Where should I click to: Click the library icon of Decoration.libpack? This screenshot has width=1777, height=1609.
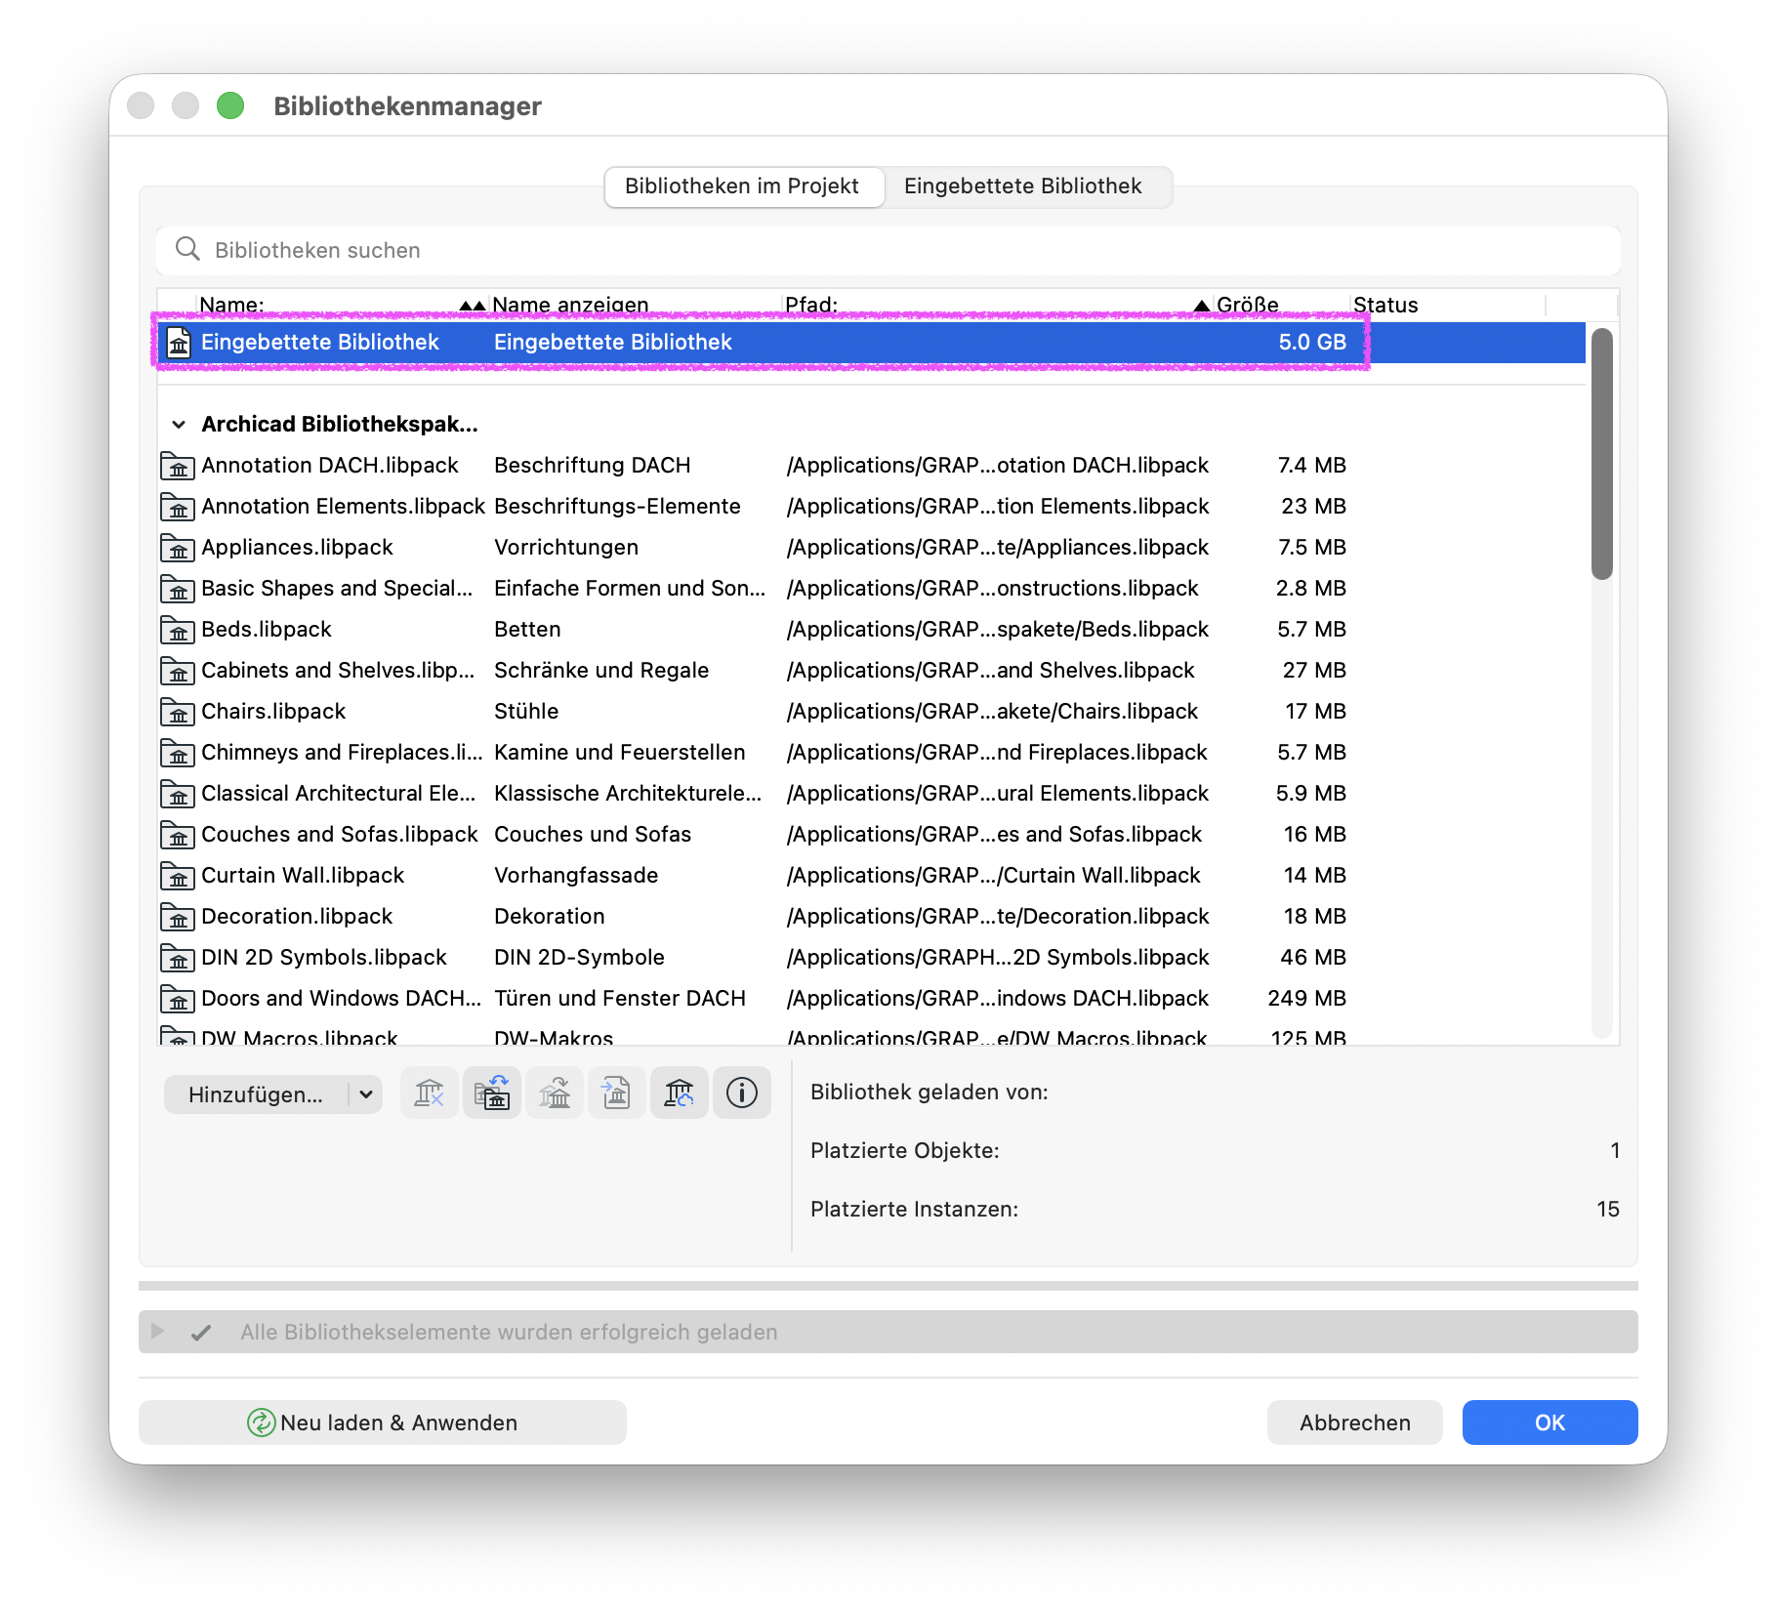tap(178, 917)
